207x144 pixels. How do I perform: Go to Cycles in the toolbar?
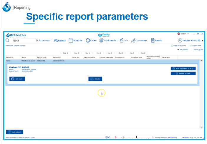coord(91,40)
